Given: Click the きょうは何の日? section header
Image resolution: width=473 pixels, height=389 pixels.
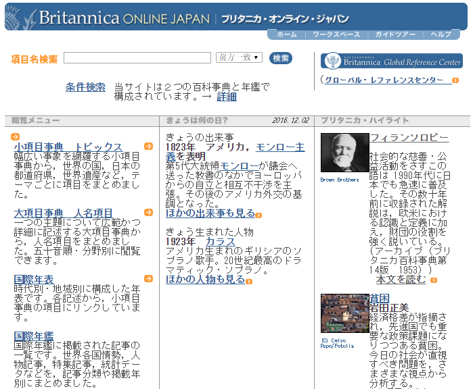Looking at the screenshot, I should [x=197, y=120].
